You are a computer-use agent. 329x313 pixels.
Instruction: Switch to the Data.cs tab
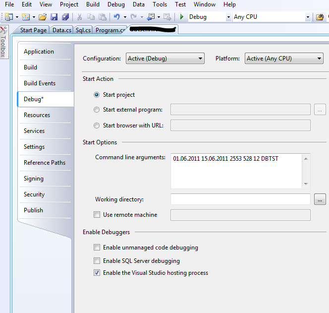point(61,30)
